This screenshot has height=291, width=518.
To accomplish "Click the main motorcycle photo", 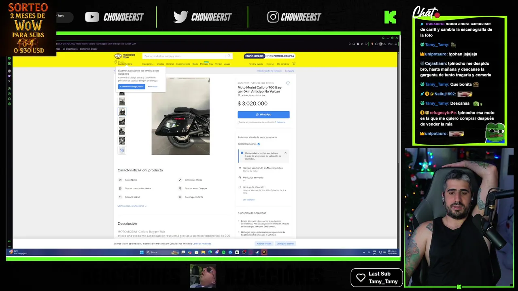I will 180,116.
